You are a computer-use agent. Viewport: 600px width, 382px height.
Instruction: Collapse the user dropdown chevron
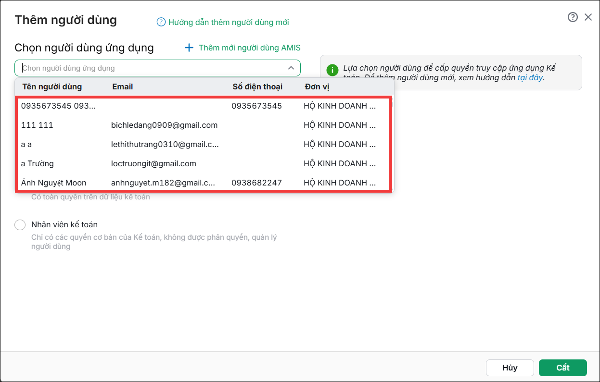pos(291,68)
